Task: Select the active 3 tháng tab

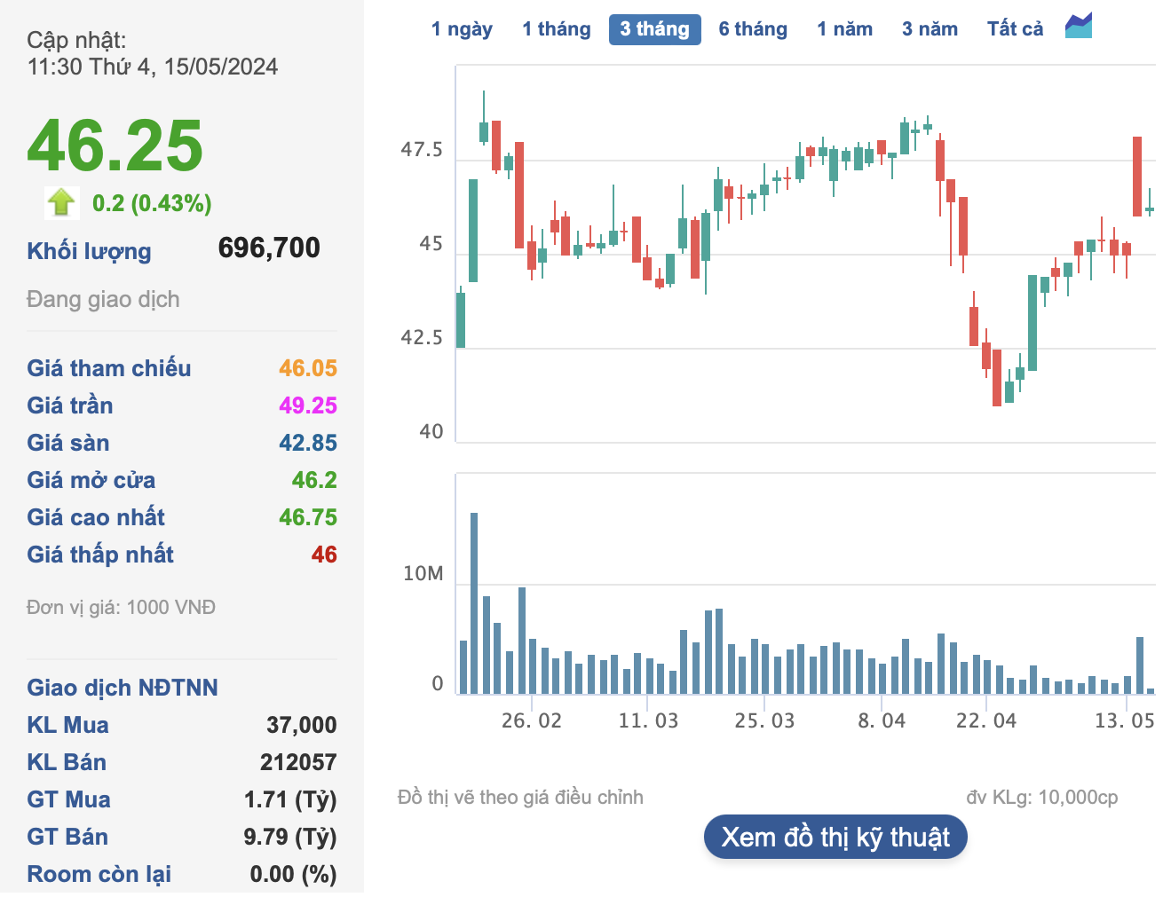Action: coord(654,29)
